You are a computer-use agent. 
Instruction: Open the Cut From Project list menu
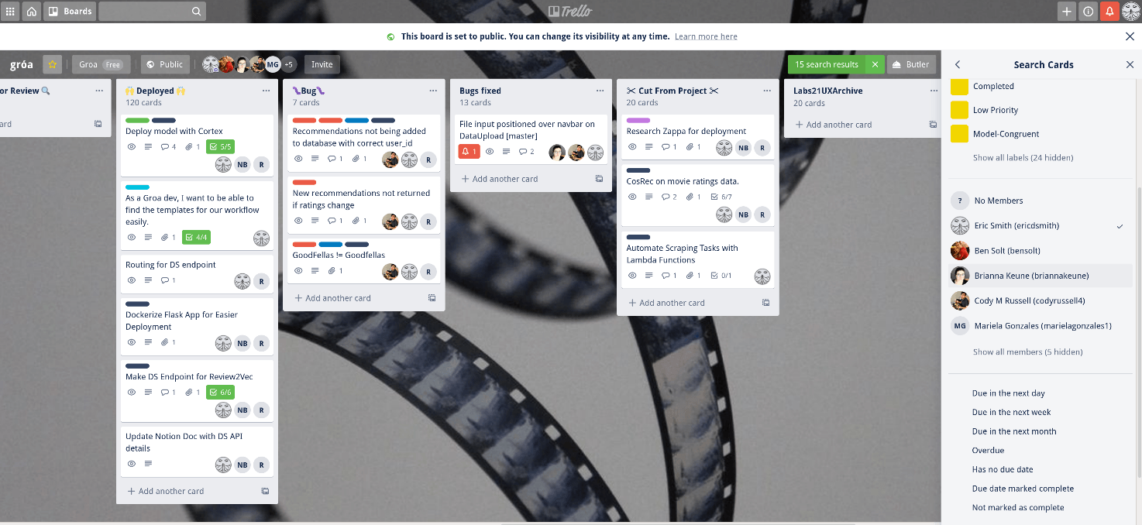(x=767, y=91)
